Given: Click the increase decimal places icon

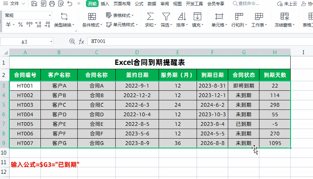Looking at the screenshot, I should pyautogui.click(x=38, y=24).
